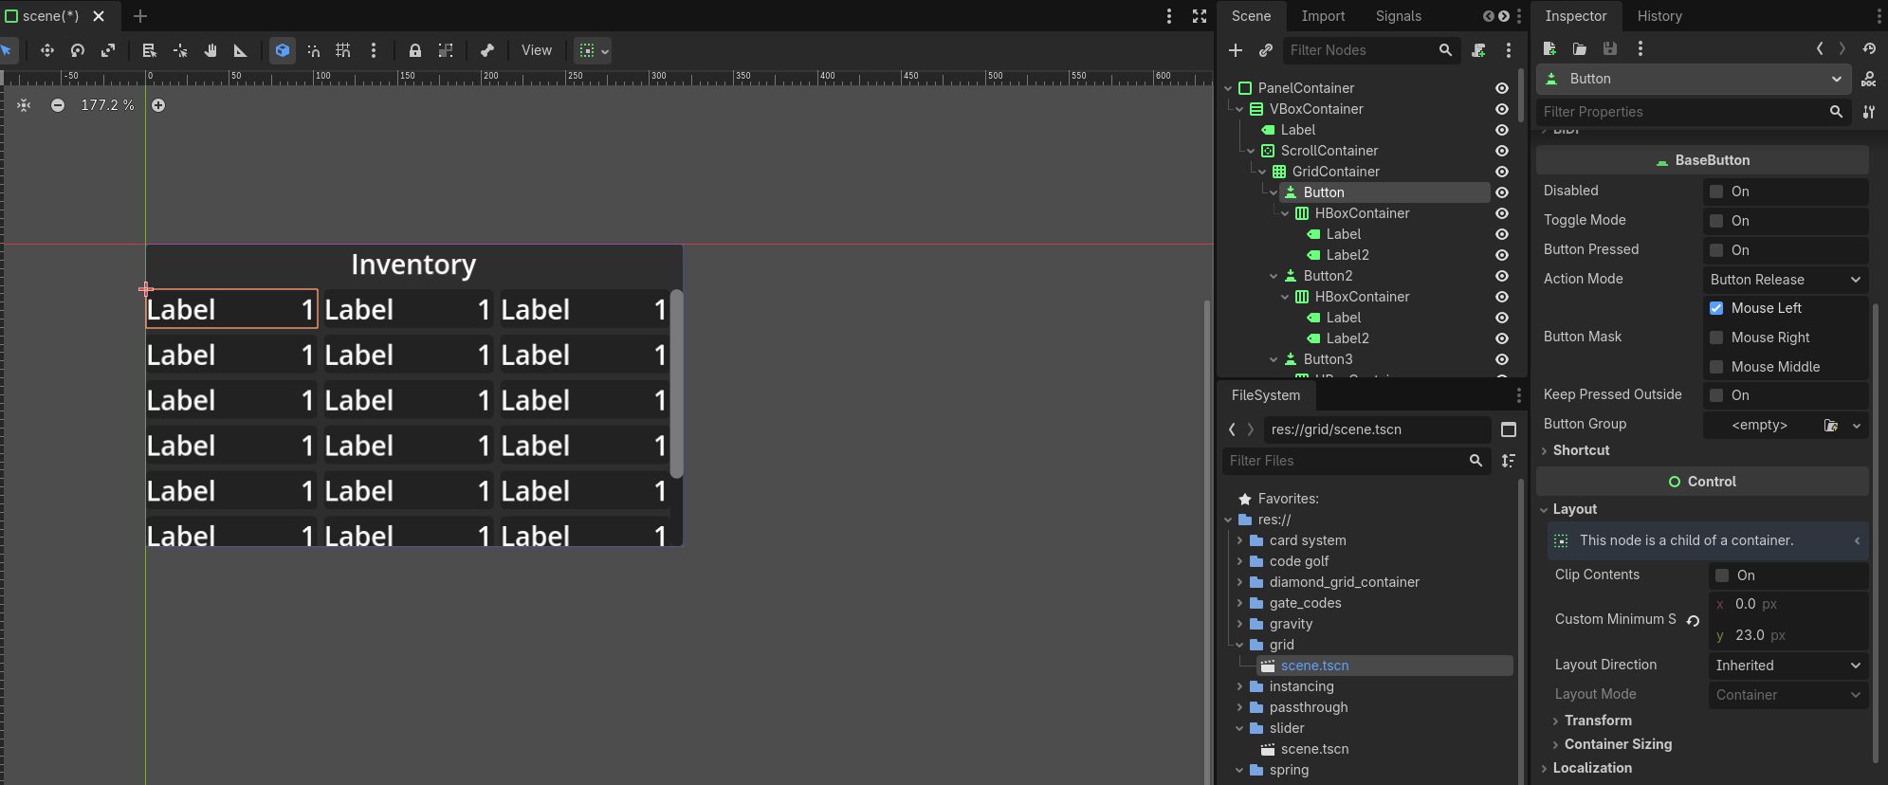Toggle grid snapping in the canvas toolbar
The width and height of the screenshot is (1888, 785).
[x=343, y=50]
